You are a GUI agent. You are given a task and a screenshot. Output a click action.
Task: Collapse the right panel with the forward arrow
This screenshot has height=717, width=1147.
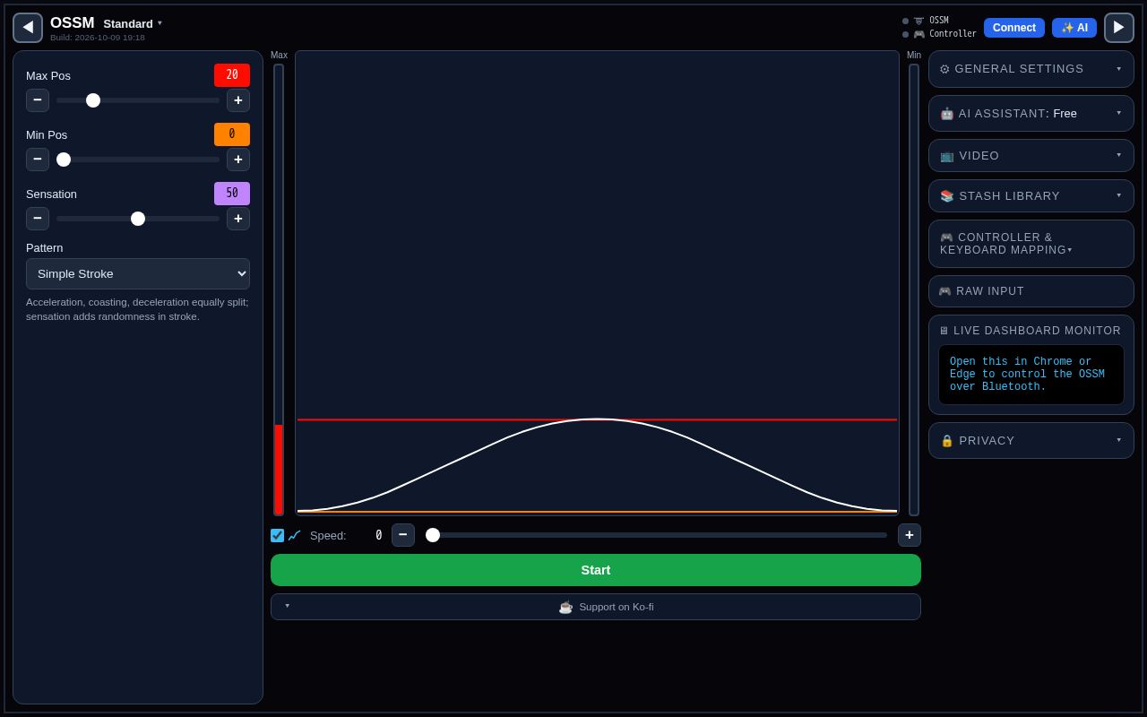tap(1119, 28)
